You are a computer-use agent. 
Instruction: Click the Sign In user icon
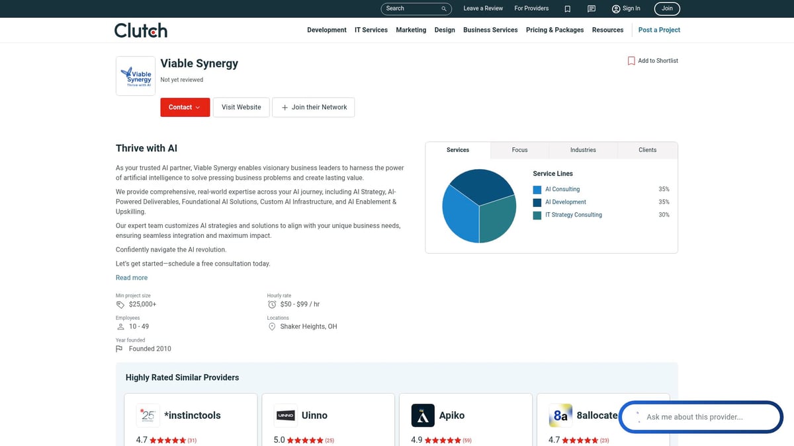616,9
